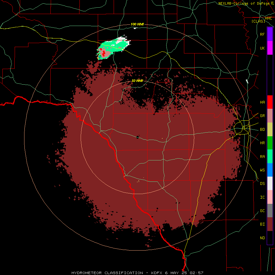275x275 pixels.
Task: Click the 50 NMI range ring label
Action: [x=137, y=81]
